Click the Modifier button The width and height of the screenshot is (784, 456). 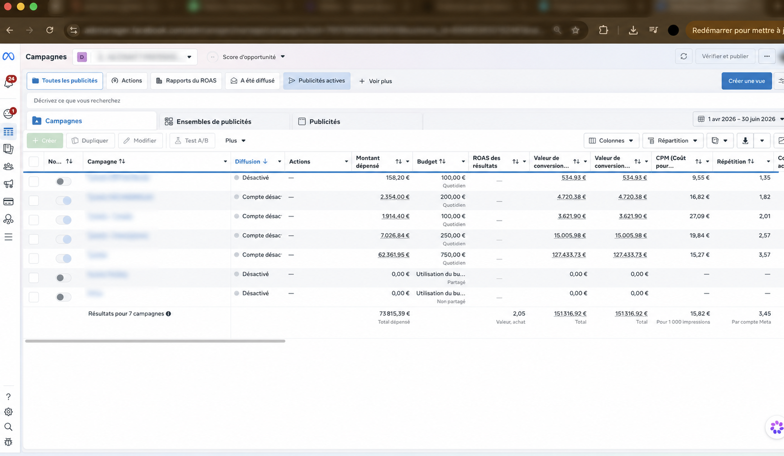pyautogui.click(x=140, y=141)
